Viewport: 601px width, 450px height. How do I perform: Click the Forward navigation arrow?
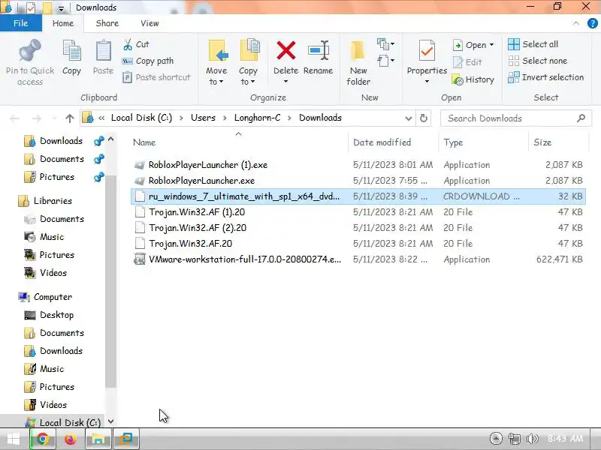(x=36, y=118)
